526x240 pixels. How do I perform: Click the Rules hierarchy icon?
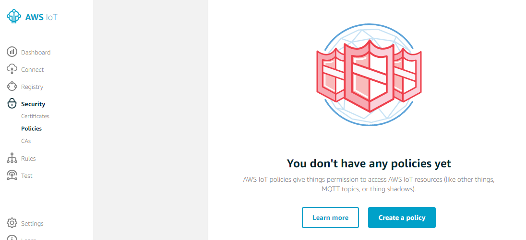click(12, 158)
